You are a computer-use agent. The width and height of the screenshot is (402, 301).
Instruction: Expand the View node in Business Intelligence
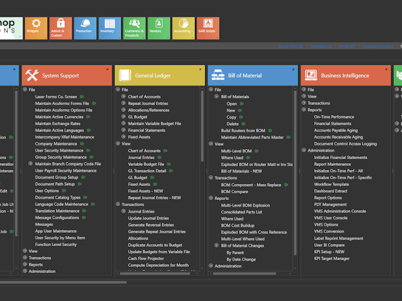coord(304,96)
